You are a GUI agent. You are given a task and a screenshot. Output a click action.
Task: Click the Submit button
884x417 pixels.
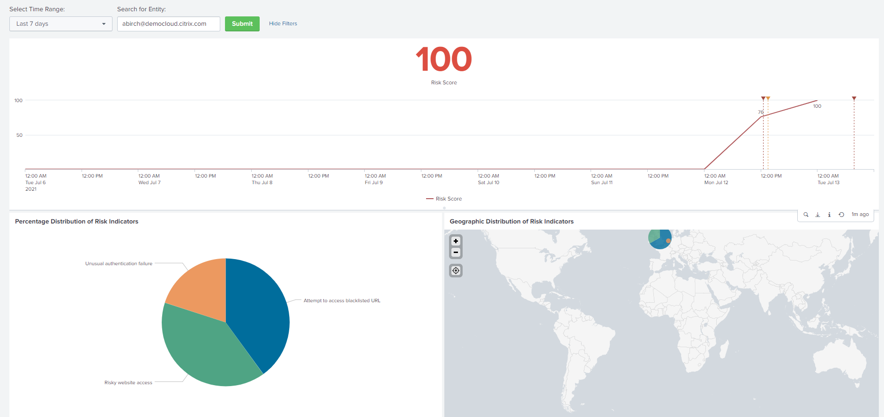242,24
